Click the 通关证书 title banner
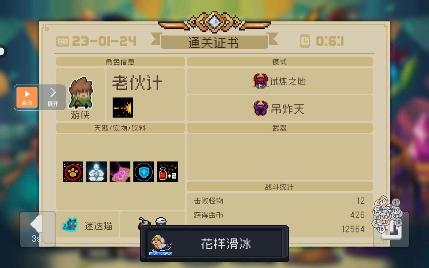Image resolution: width=429 pixels, height=268 pixels. coord(214,43)
